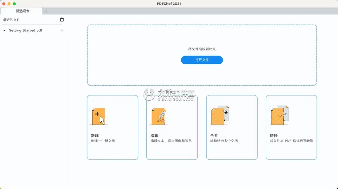
Task: Choose the 合并 card title
Action: [x=214, y=136]
